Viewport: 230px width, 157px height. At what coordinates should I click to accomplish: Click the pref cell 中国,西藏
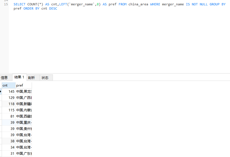click(24, 116)
